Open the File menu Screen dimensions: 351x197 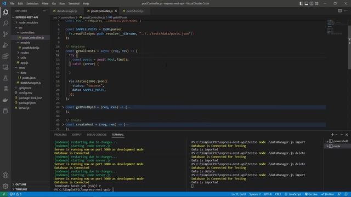(12, 3)
